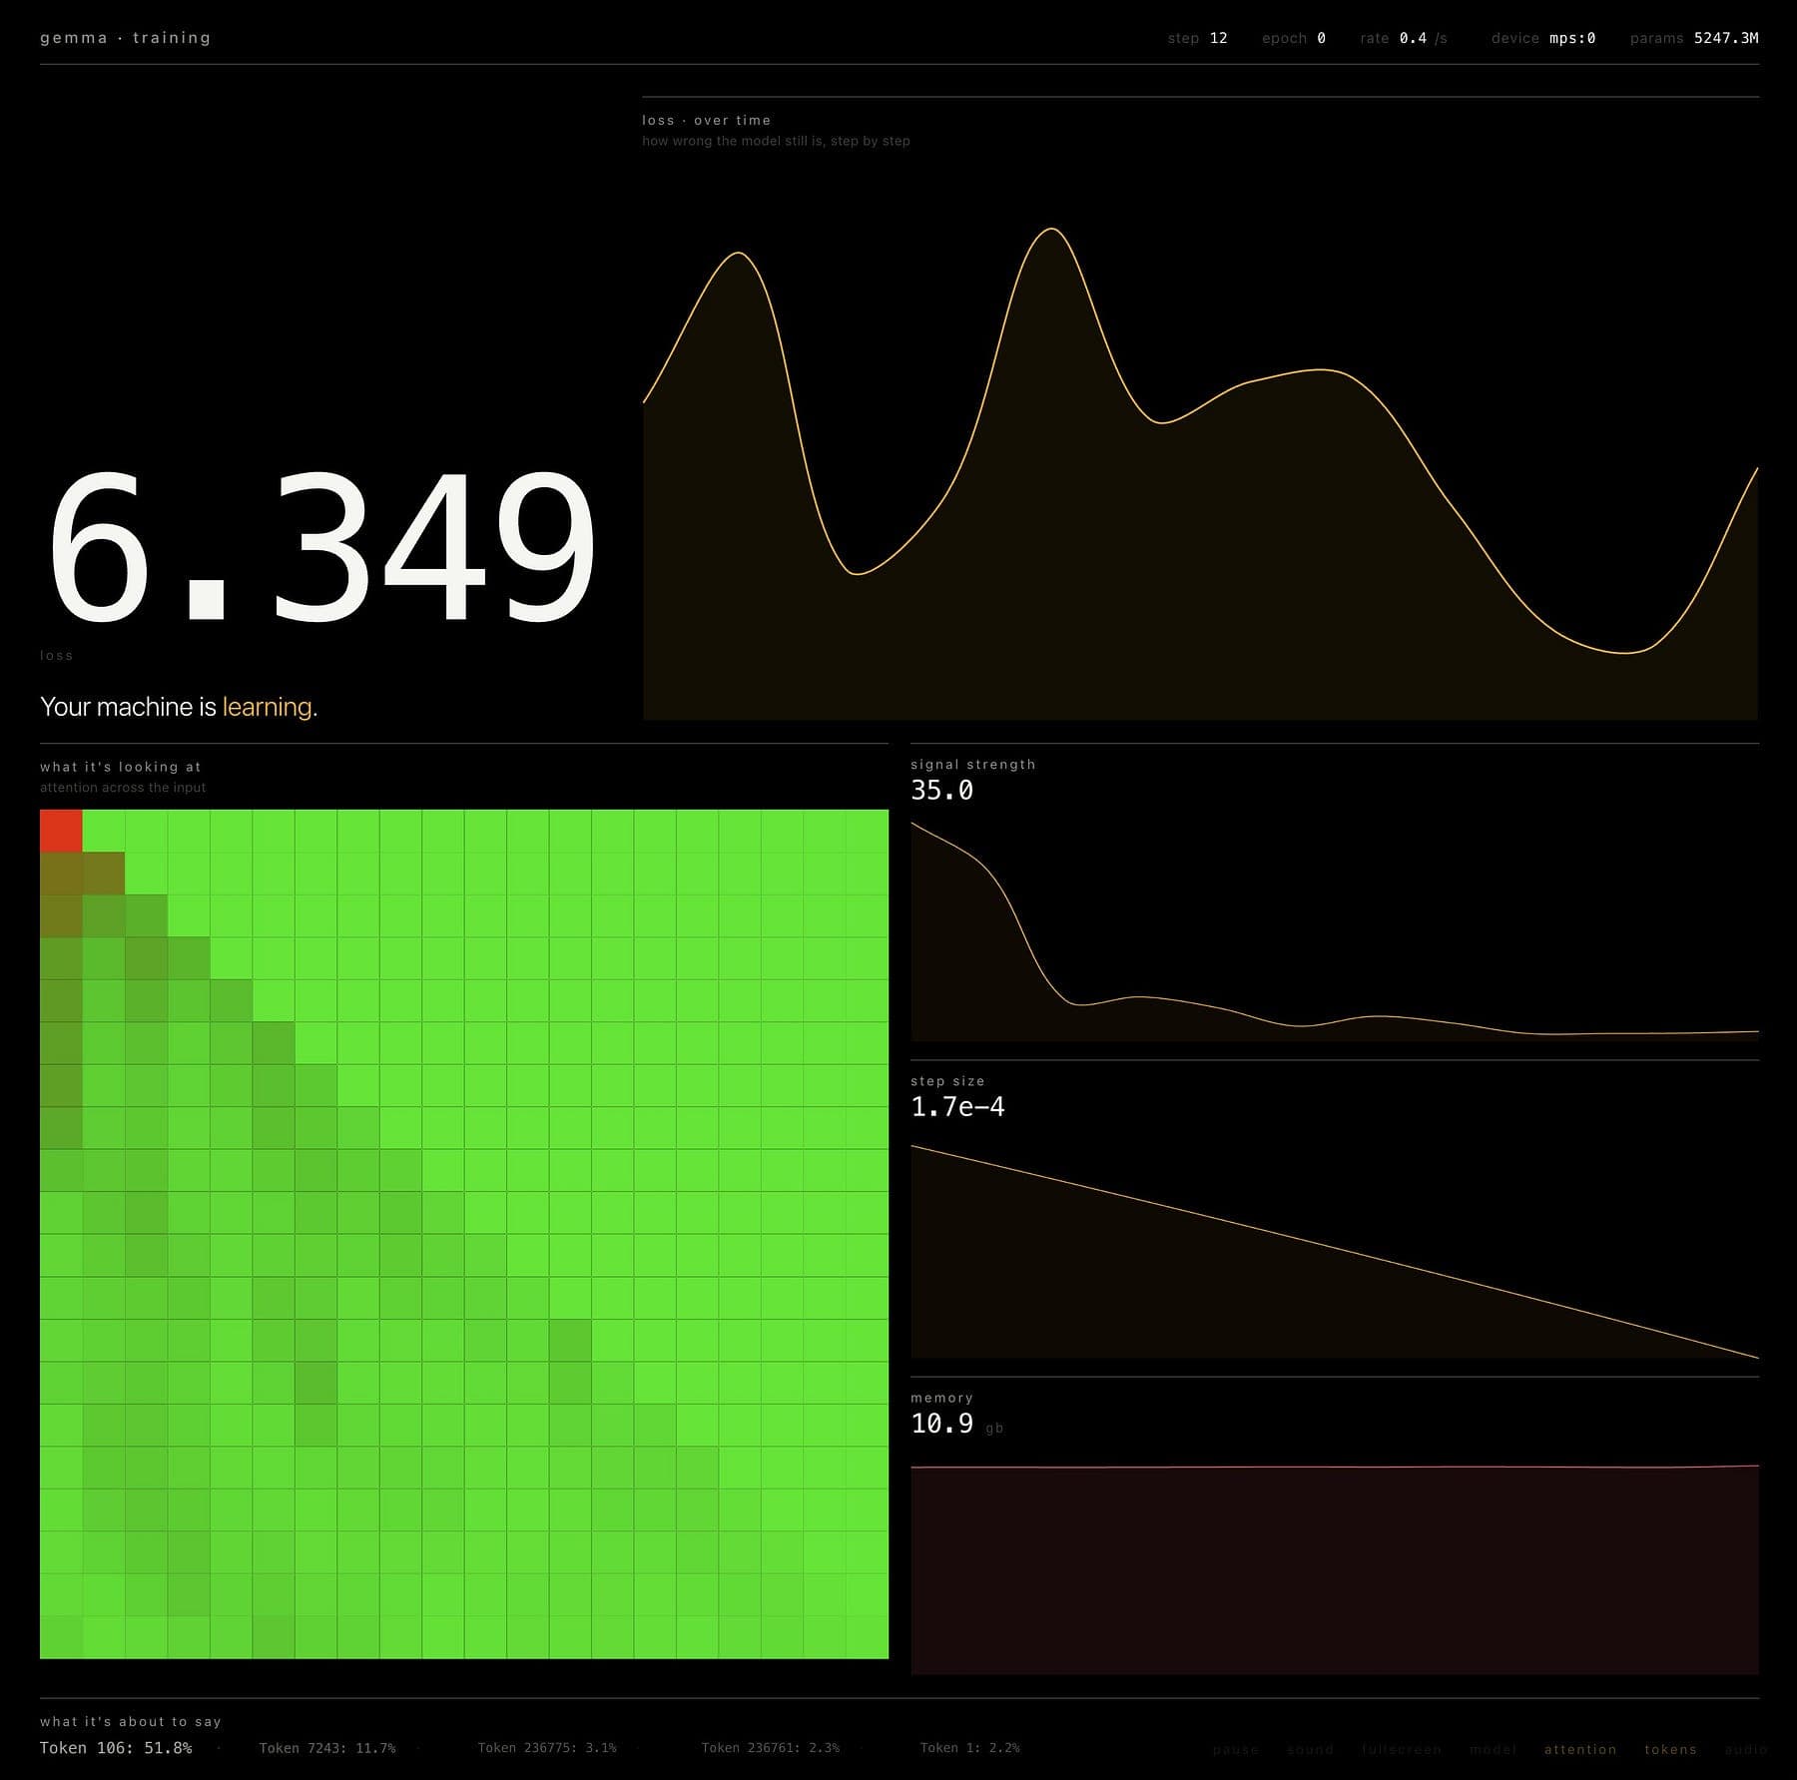
Task: Toggle the attention view
Action: [x=1579, y=1749]
